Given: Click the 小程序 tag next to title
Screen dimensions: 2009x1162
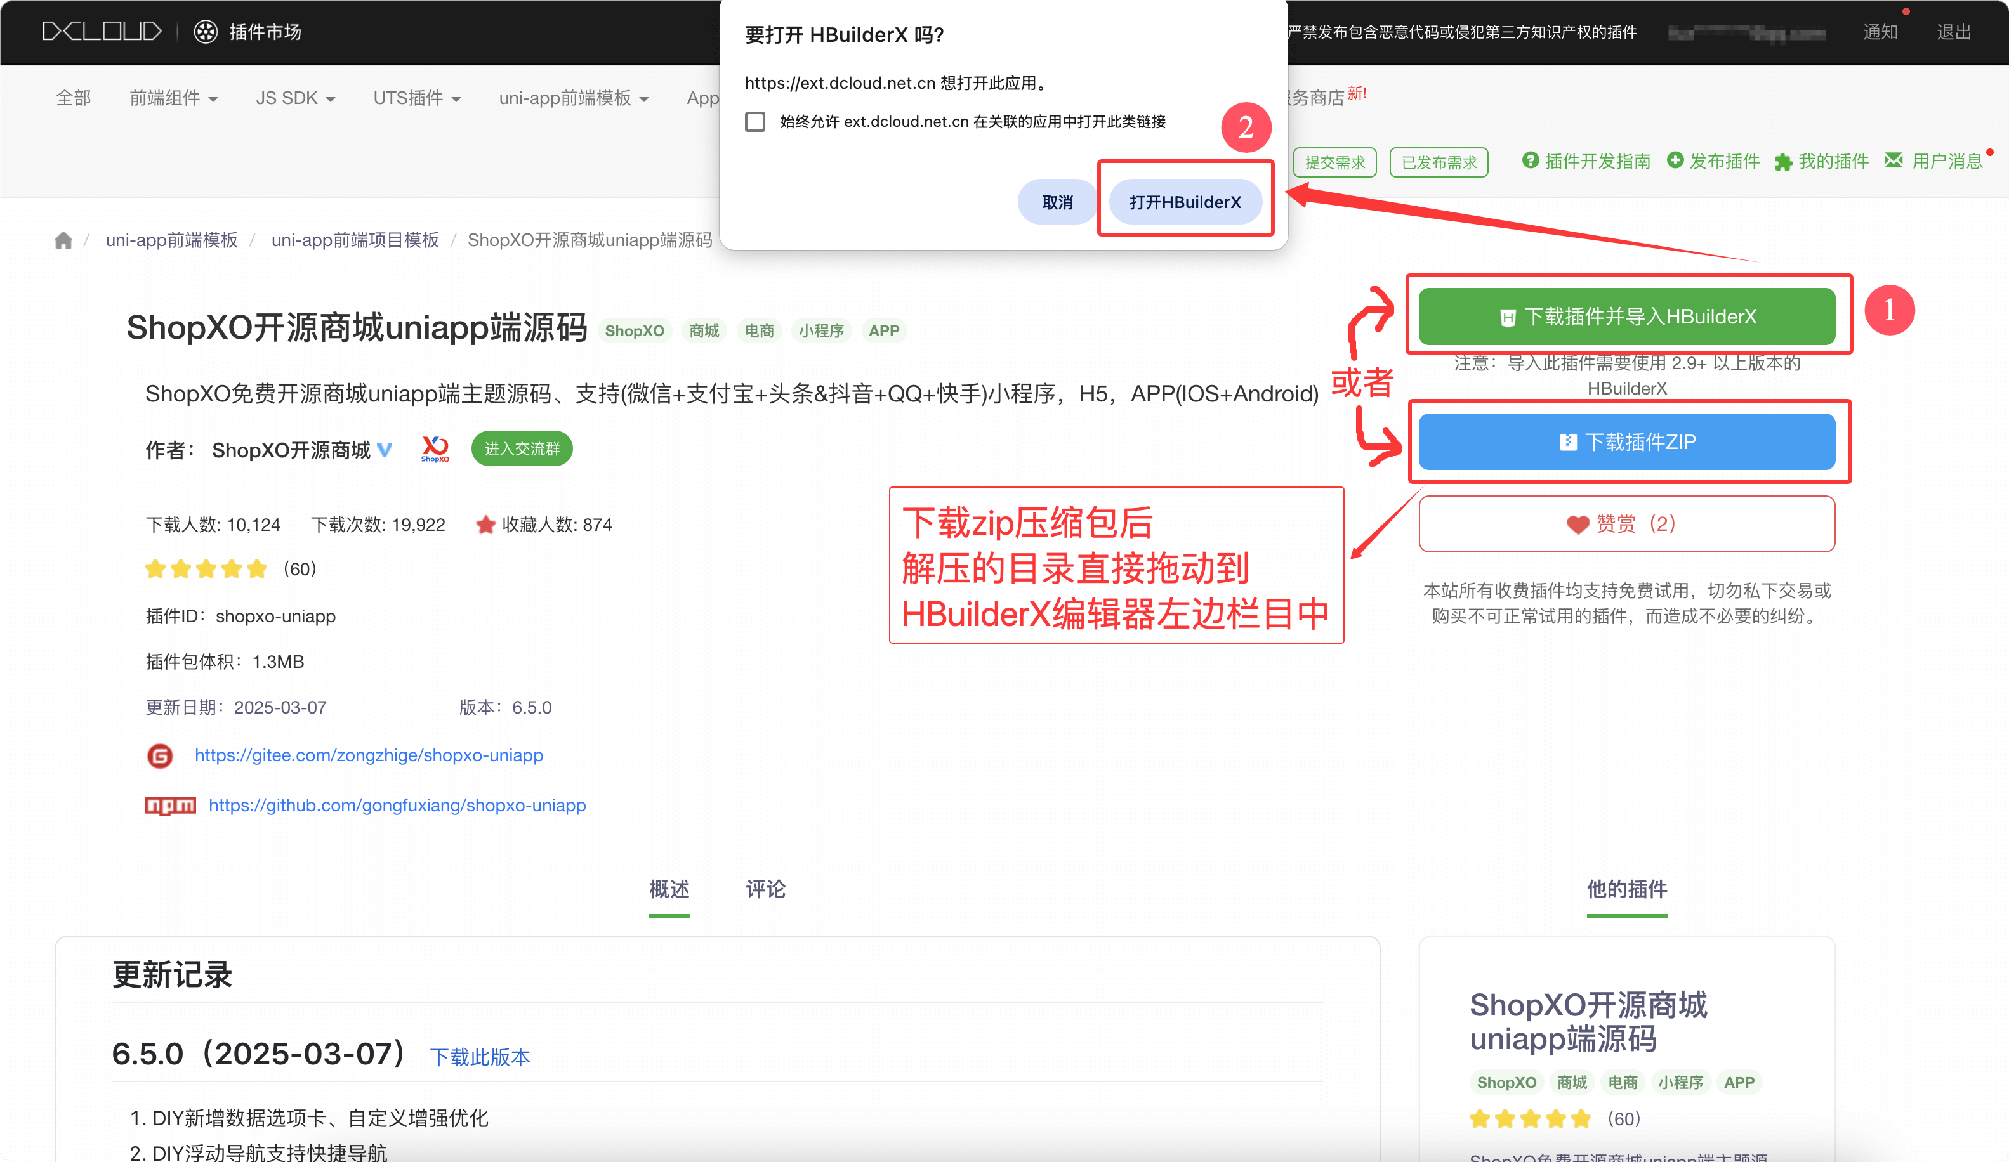Looking at the screenshot, I should 821,330.
